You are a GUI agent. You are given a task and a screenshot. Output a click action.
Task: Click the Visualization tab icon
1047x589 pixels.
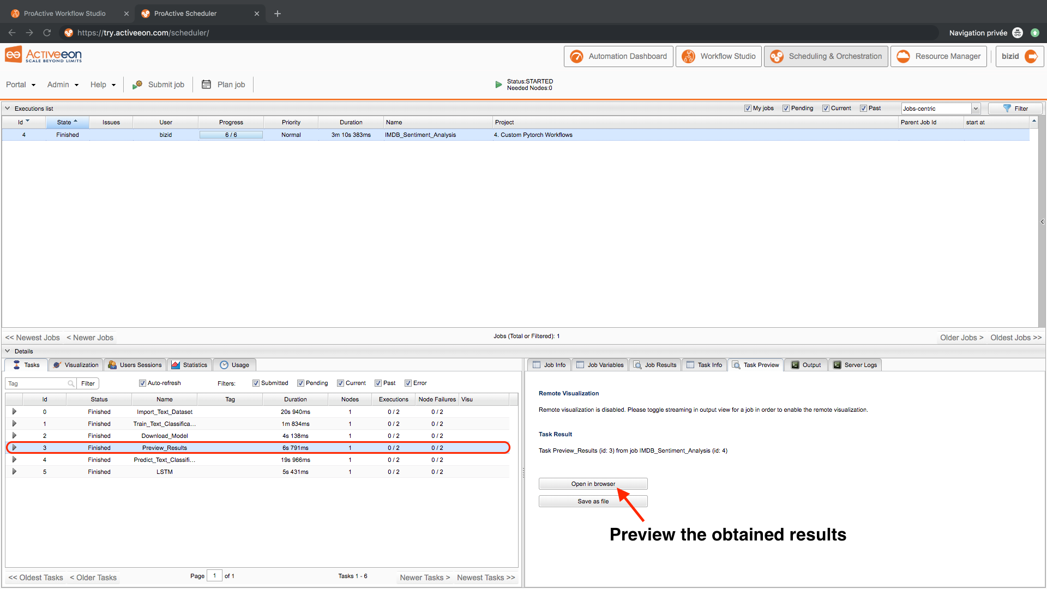point(57,365)
